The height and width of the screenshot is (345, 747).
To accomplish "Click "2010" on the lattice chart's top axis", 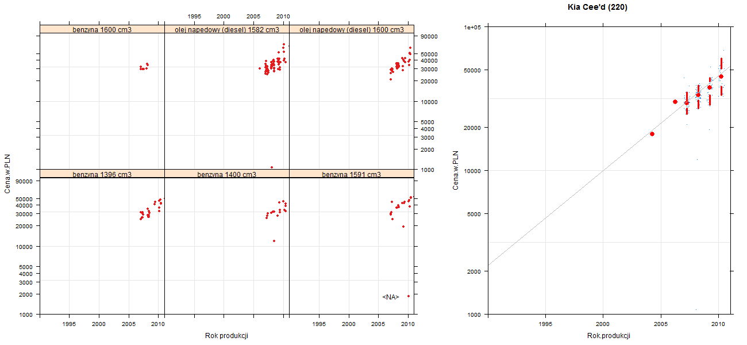I will tap(283, 16).
